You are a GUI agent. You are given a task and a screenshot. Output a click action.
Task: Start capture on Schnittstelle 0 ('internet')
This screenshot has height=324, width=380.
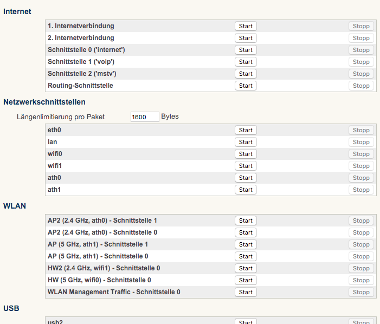tap(246, 50)
